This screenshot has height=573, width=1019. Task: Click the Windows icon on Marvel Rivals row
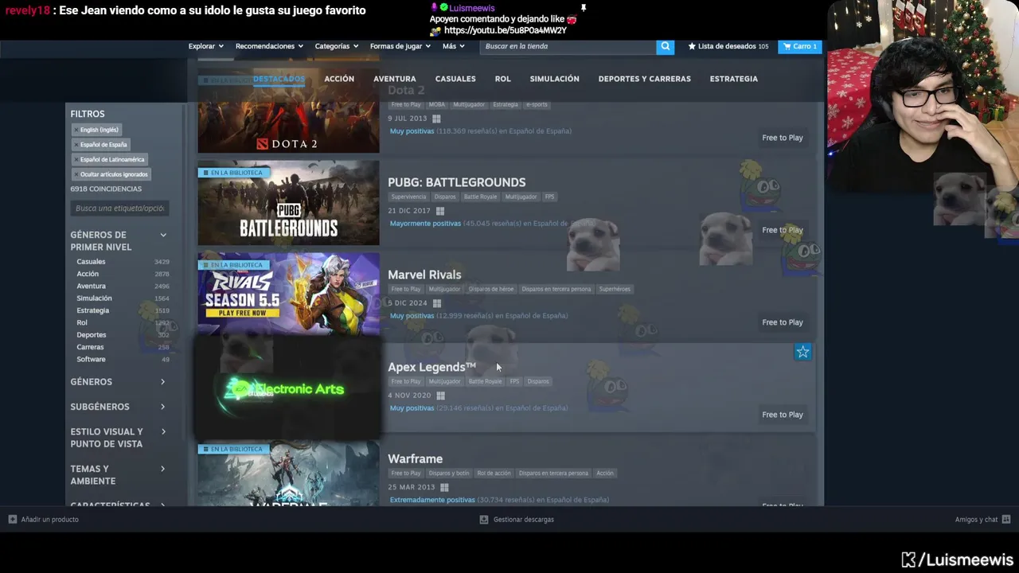click(x=436, y=303)
